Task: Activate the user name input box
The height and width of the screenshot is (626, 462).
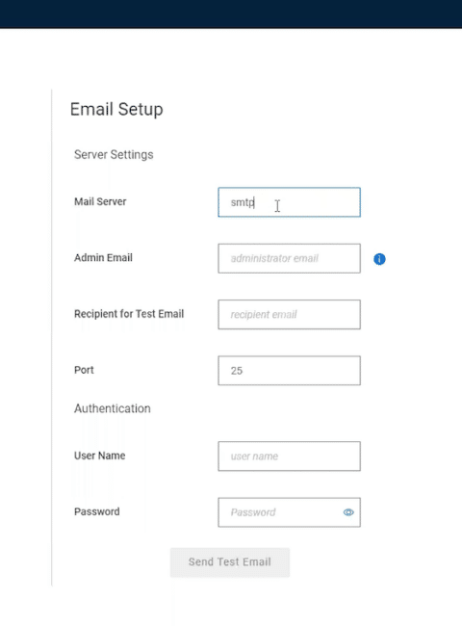Action: click(x=290, y=456)
